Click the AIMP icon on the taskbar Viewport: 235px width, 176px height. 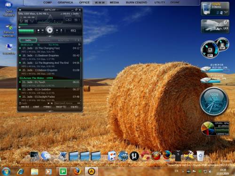pos(92,171)
